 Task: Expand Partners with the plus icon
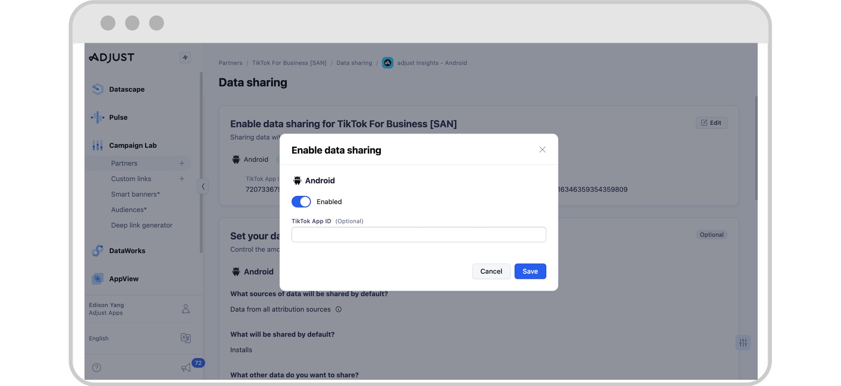pyautogui.click(x=182, y=163)
